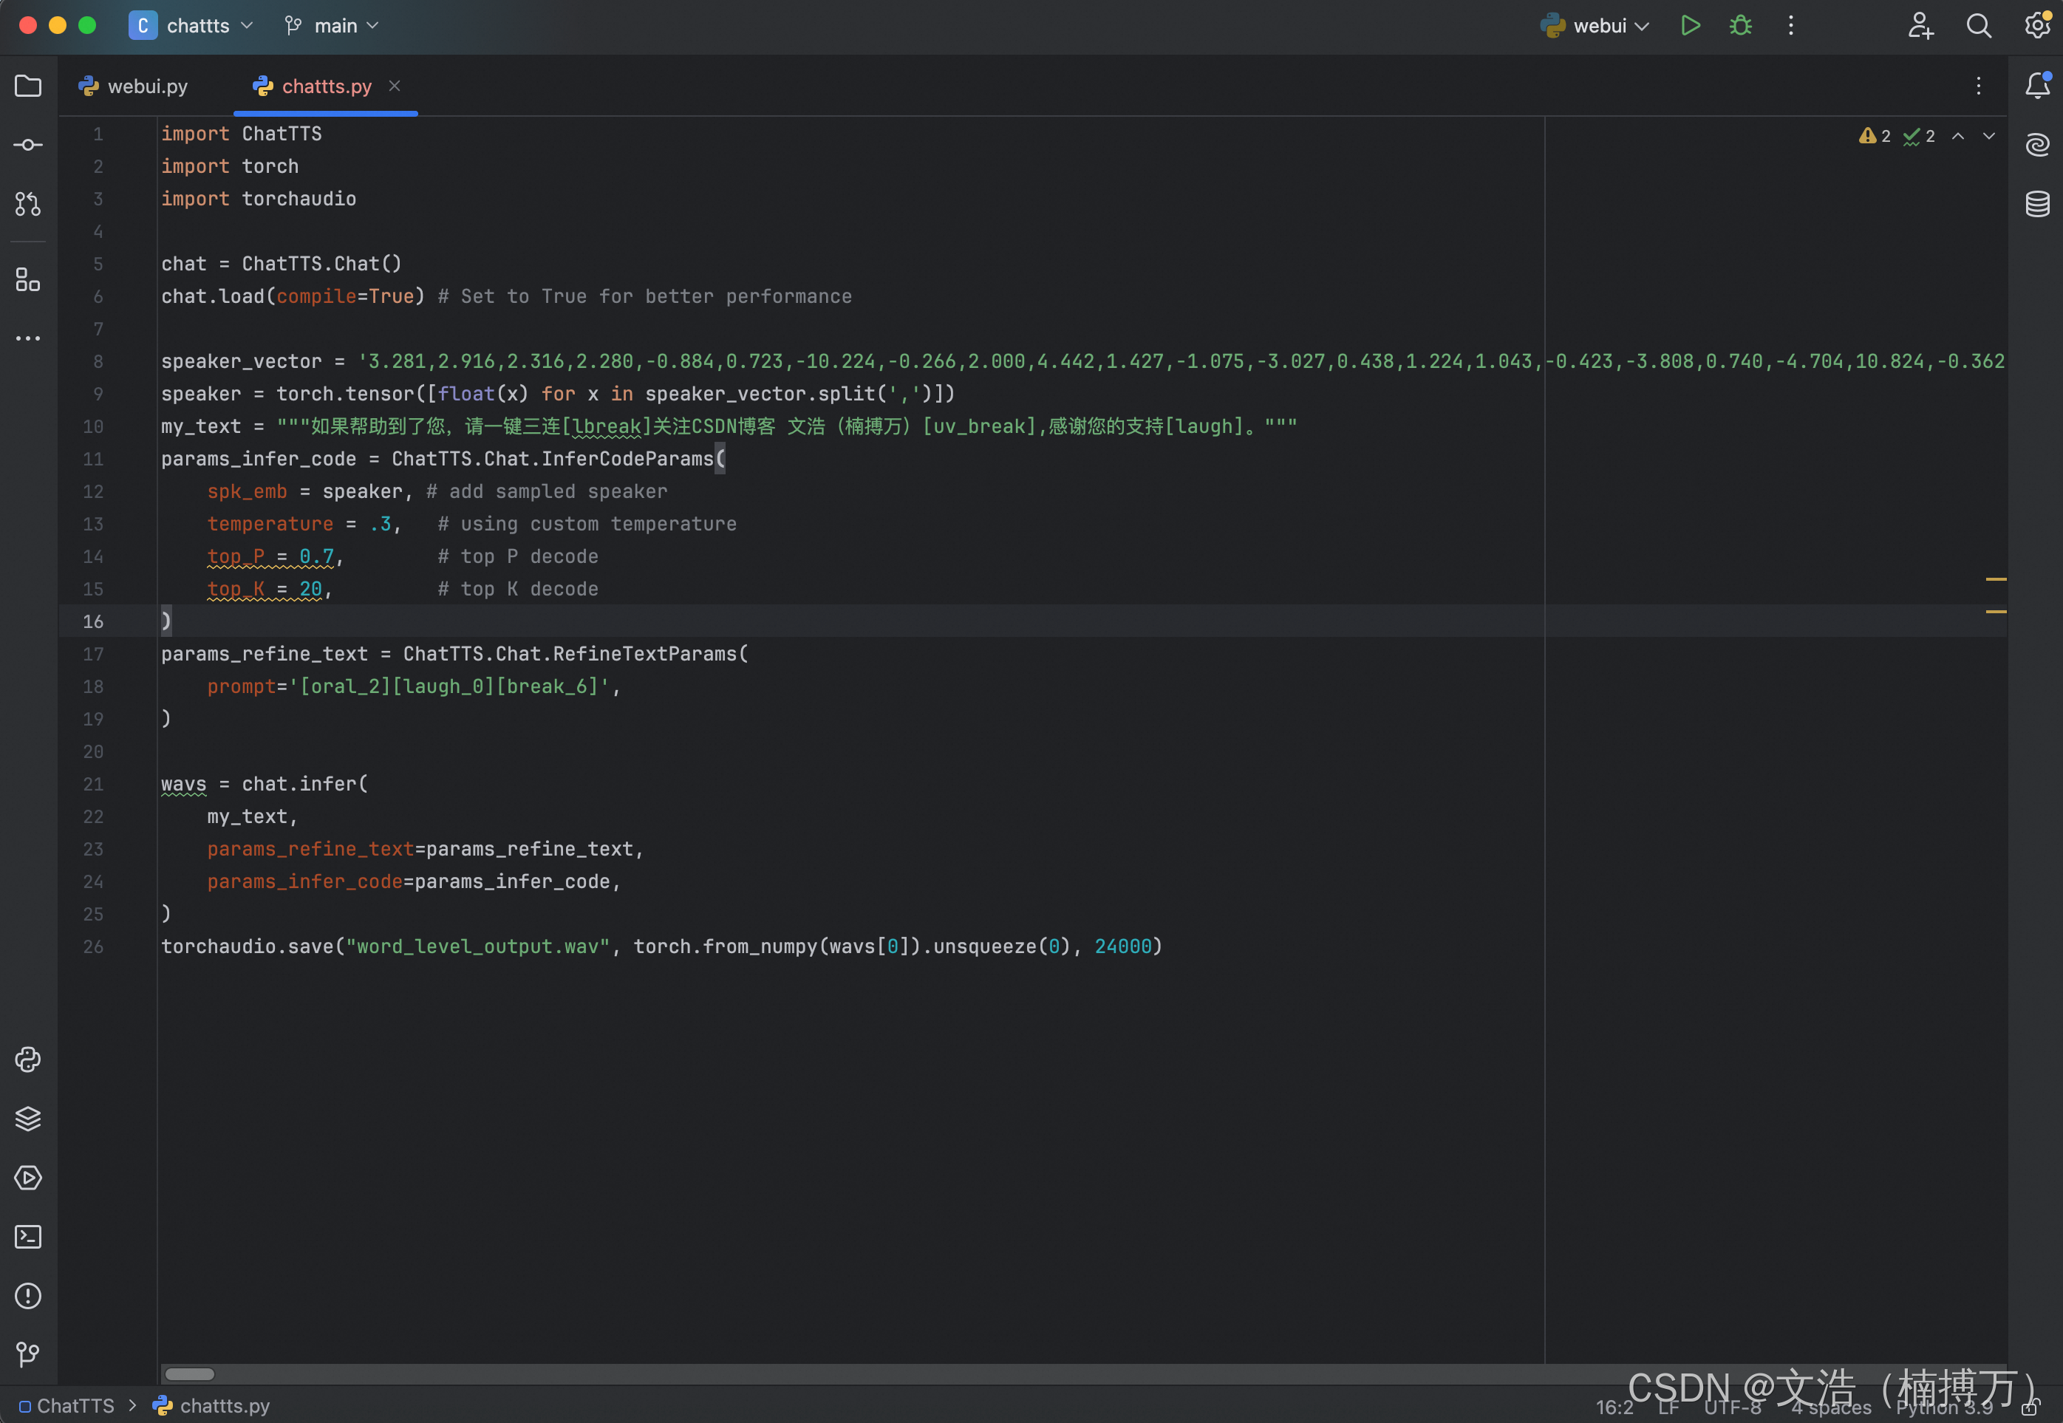Screen dimensions: 2063x1423
Task: Open the Git tool window
Action: 27,1355
